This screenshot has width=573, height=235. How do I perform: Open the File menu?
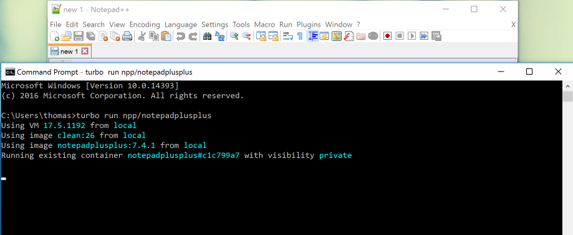click(x=55, y=24)
